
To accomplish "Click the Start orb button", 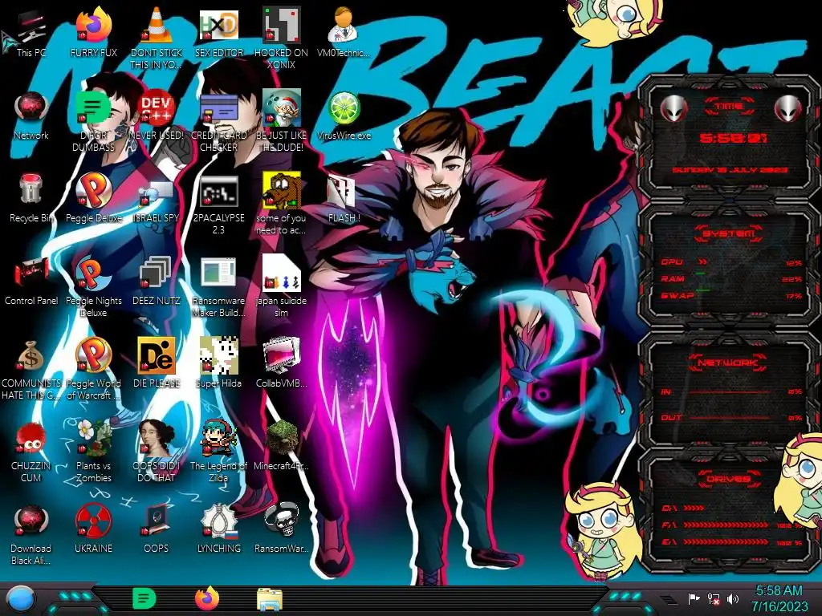I will click(21, 599).
